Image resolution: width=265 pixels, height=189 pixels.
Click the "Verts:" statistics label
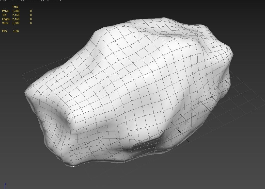pos(6,23)
